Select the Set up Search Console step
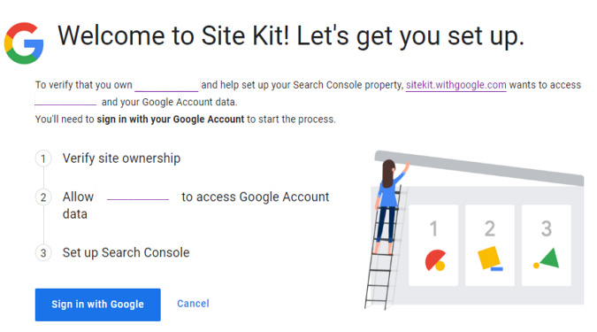 click(126, 252)
